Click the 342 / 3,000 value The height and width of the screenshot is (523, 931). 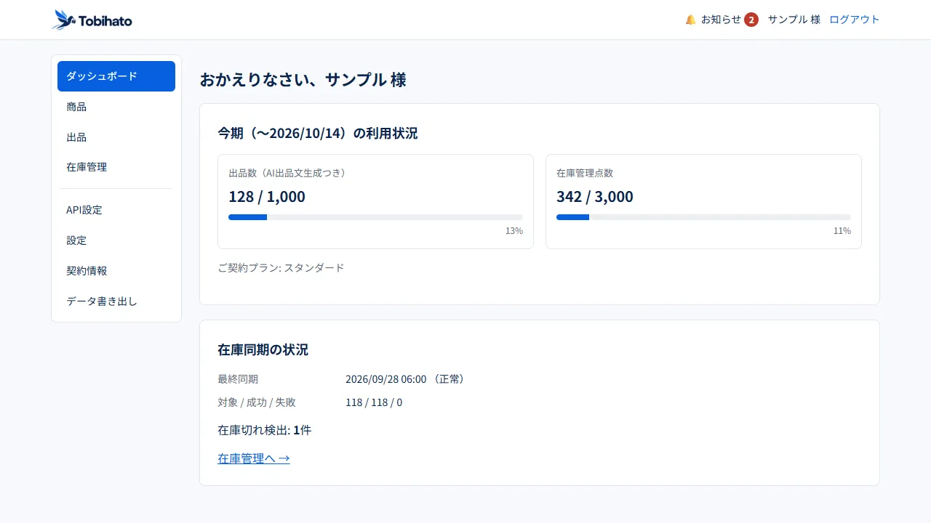(x=595, y=197)
